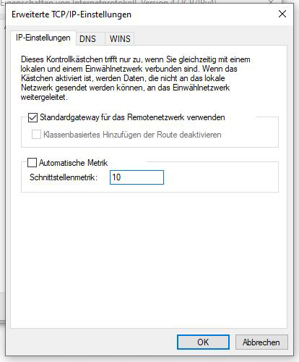Click the Standardgateway für das Remotenetzwerk verwenden label
Image resolution: width=299 pixels, height=362 pixels.
132,117
